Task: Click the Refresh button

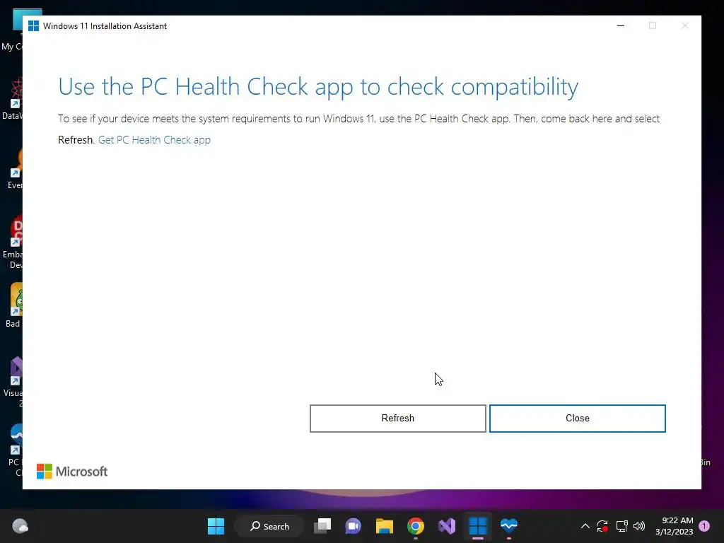Action: [x=397, y=419]
